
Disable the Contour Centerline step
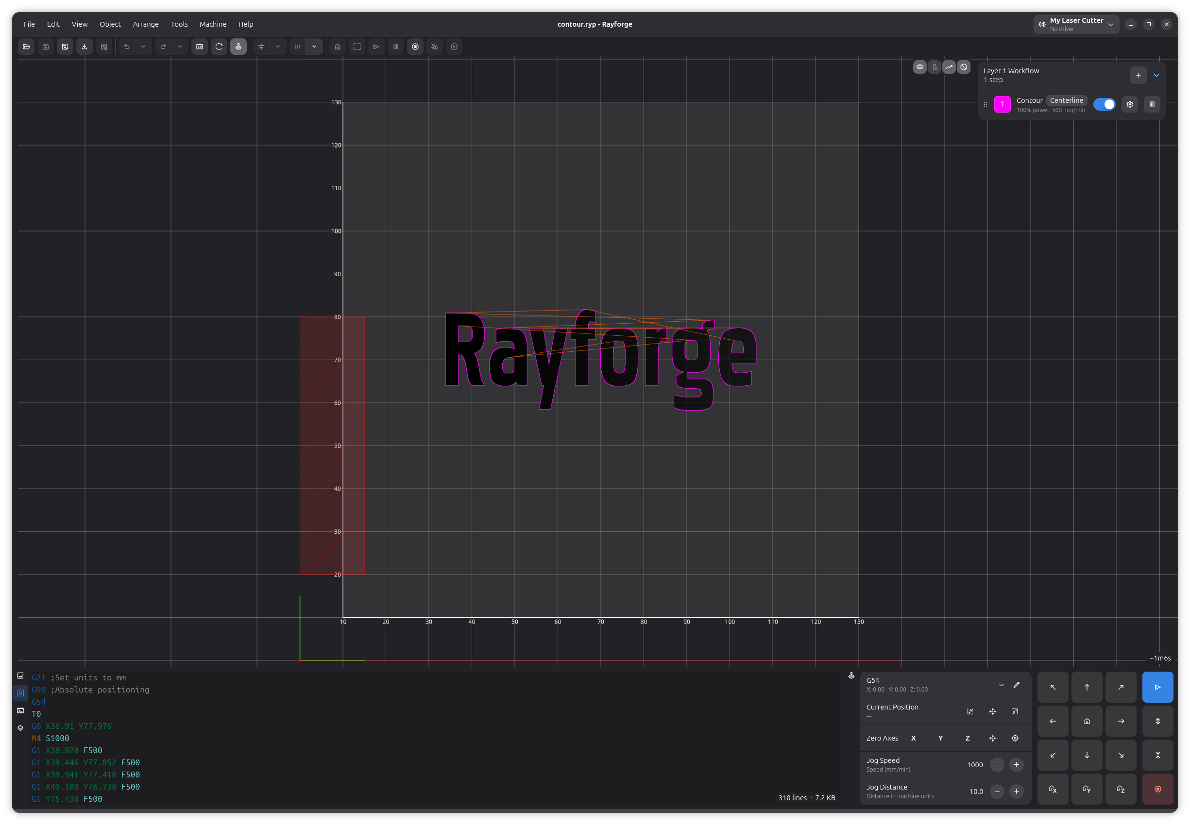(x=1104, y=104)
